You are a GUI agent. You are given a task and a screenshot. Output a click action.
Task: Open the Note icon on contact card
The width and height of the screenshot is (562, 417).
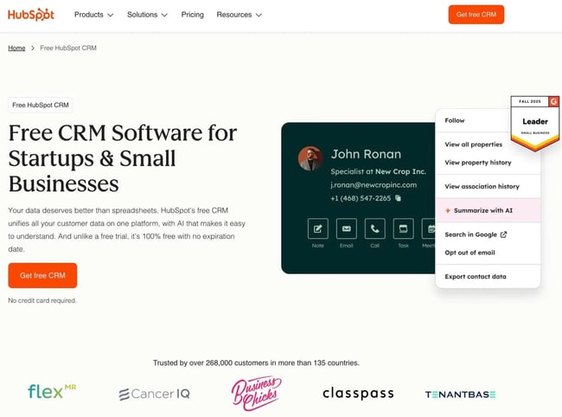point(317,228)
